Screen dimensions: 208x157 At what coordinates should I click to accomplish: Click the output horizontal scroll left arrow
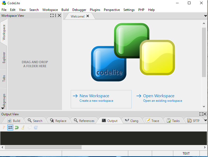2,147
